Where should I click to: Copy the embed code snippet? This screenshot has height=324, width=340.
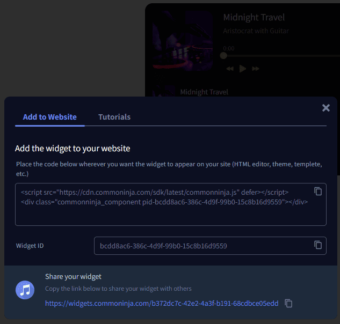tap(318, 192)
